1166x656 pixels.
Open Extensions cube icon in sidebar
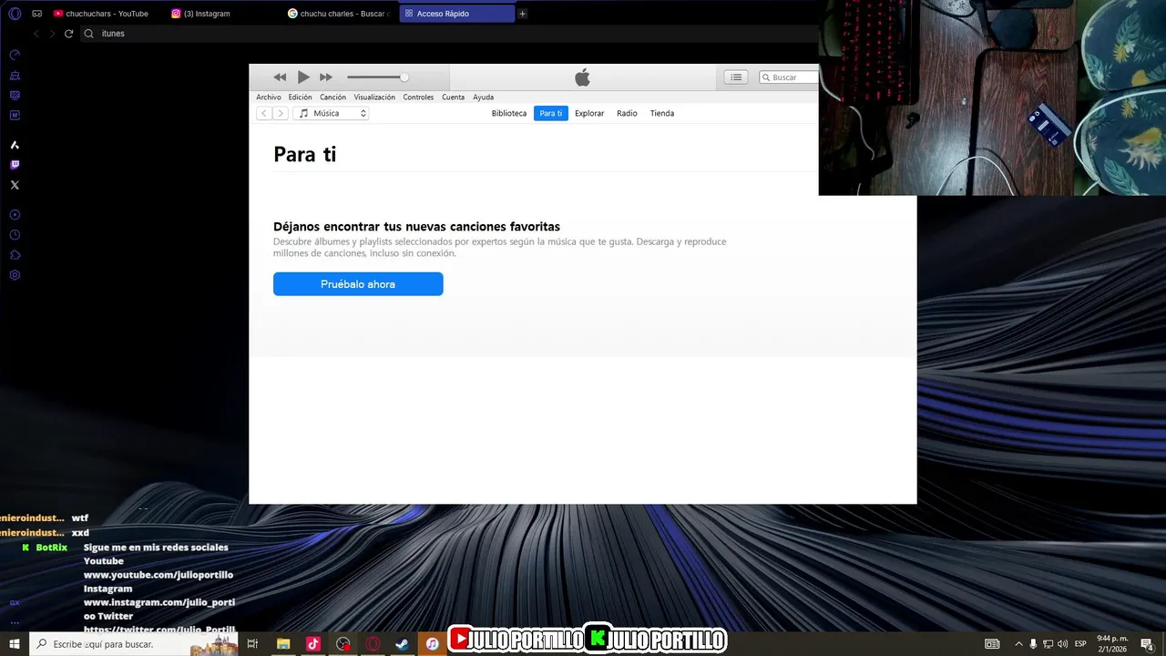tap(15, 255)
